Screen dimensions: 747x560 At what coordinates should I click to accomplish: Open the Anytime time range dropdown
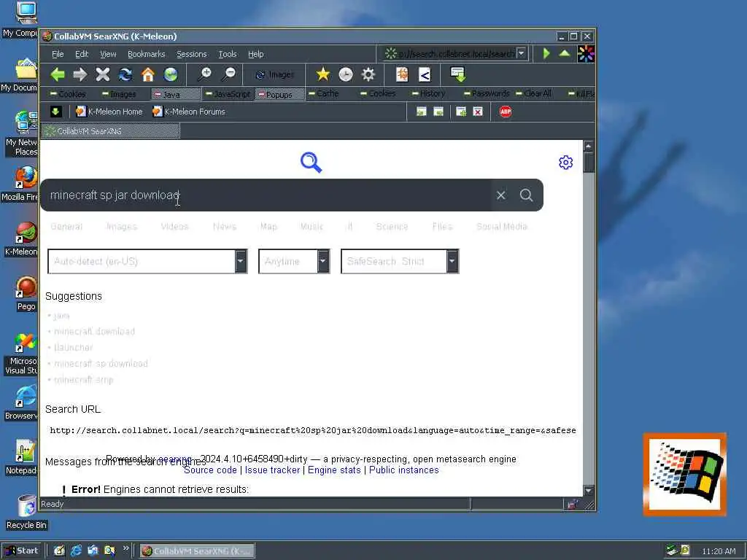(294, 261)
